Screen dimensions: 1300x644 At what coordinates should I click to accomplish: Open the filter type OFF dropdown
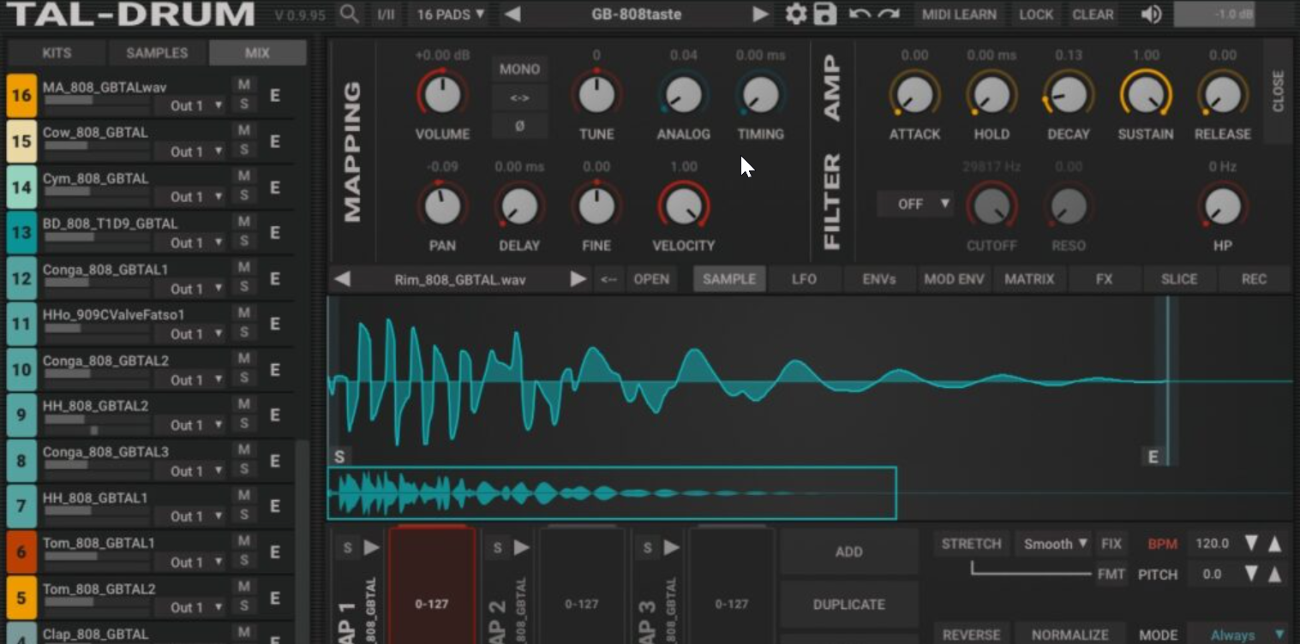914,204
